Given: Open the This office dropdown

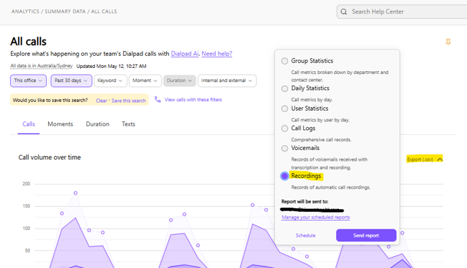Looking at the screenshot, I should 29,81.
